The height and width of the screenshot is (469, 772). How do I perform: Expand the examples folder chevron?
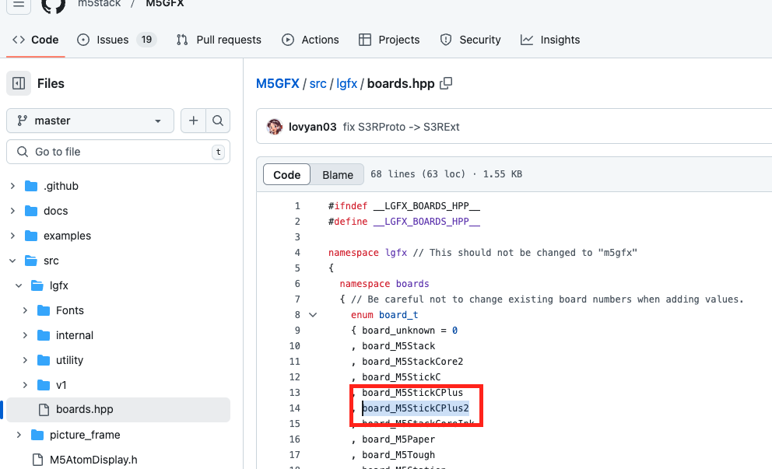[12, 236]
